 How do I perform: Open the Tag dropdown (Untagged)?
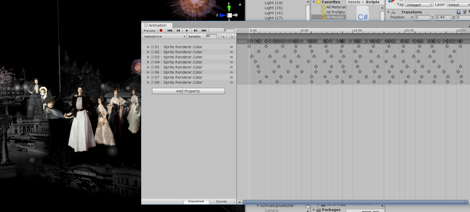(x=419, y=5)
